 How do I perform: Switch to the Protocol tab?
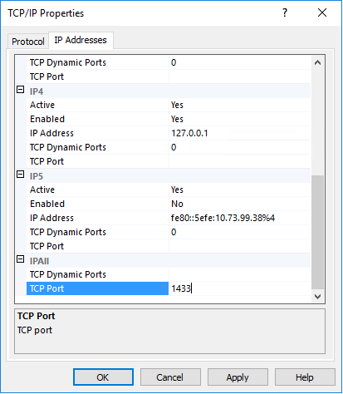[28, 42]
